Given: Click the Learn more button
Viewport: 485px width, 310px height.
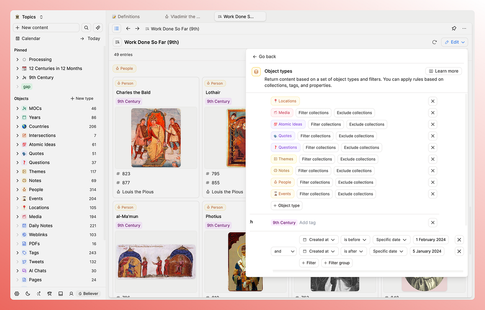Looking at the screenshot, I should coord(443,71).
